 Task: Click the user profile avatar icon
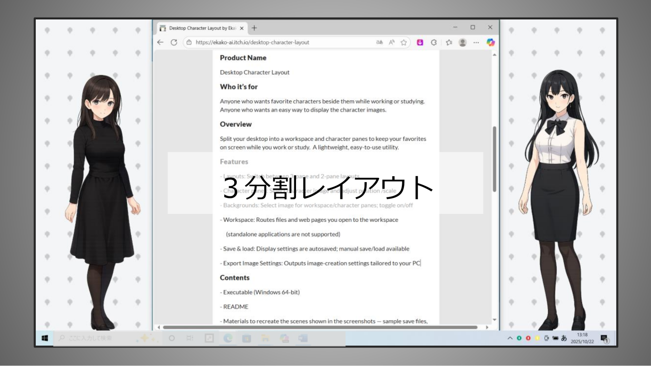462,42
